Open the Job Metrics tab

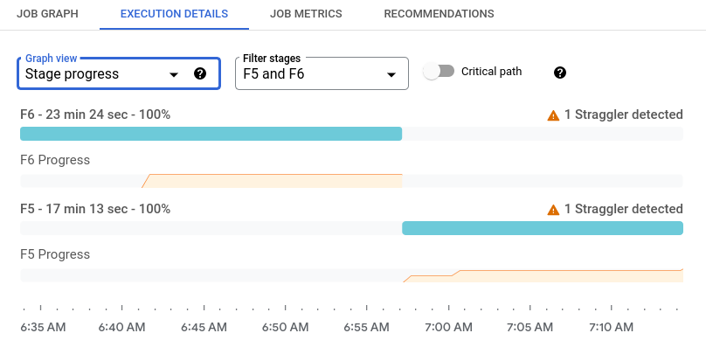pyautogui.click(x=306, y=14)
